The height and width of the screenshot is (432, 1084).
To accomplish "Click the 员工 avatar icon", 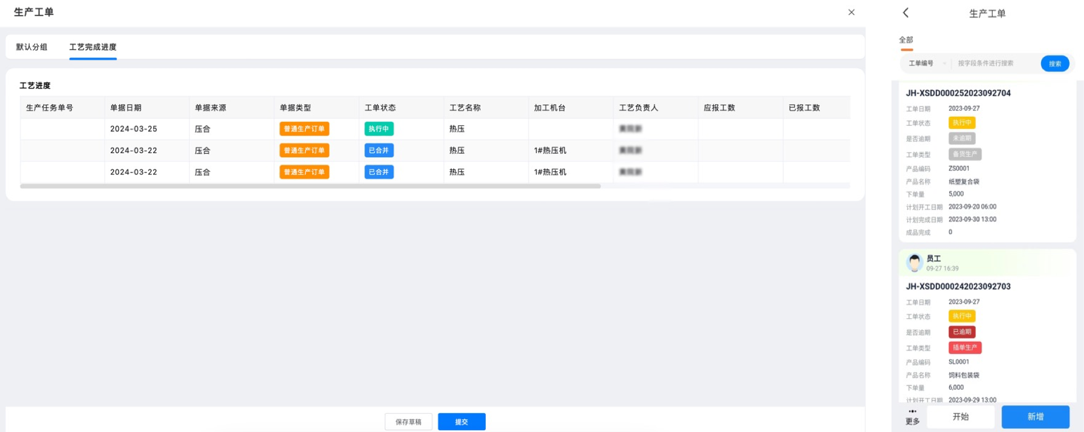I will 914,263.
